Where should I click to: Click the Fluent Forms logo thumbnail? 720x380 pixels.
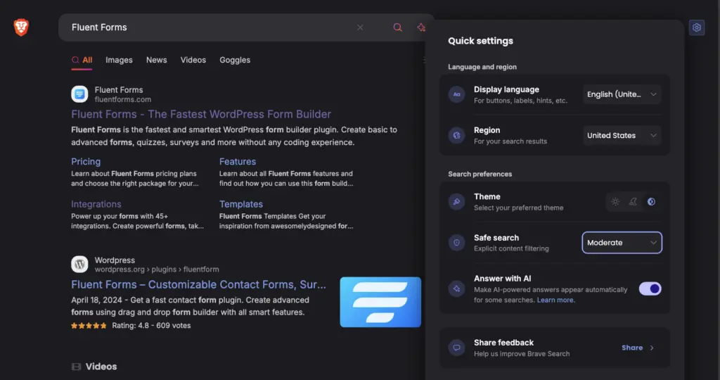point(380,302)
